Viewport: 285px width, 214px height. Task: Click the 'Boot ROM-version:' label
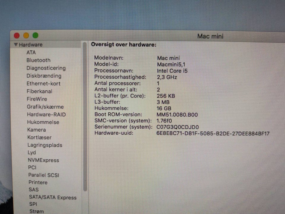coord(118,114)
